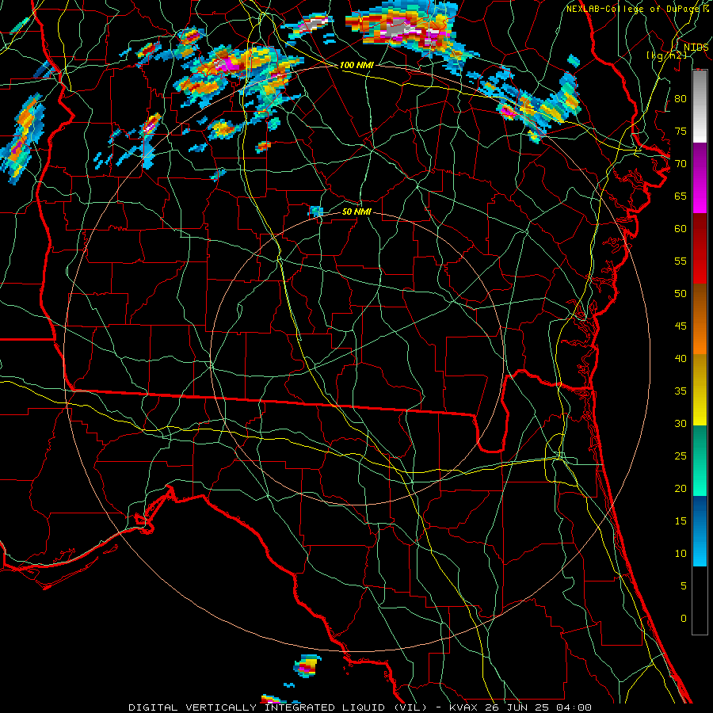Click the "25" value on the VIL scale
The width and height of the screenshot is (713, 713).
681,456
